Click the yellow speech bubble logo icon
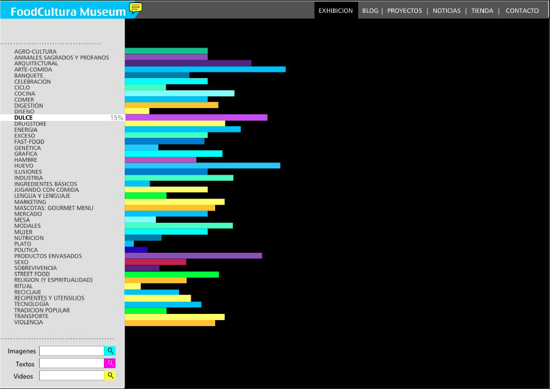The image size is (550, 389). pos(135,8)
